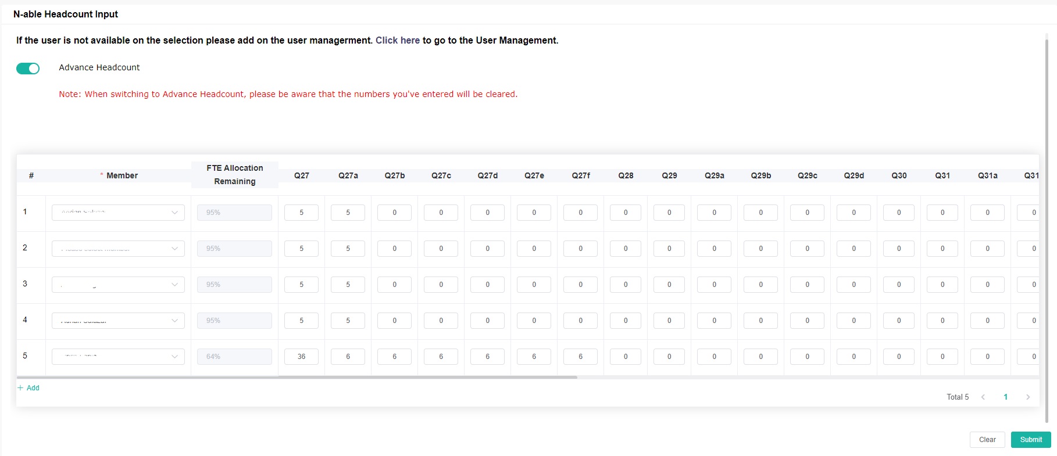The image size is (1057, 456).
Task: Go to the previous page arrow
Action: tap(983, 397)
